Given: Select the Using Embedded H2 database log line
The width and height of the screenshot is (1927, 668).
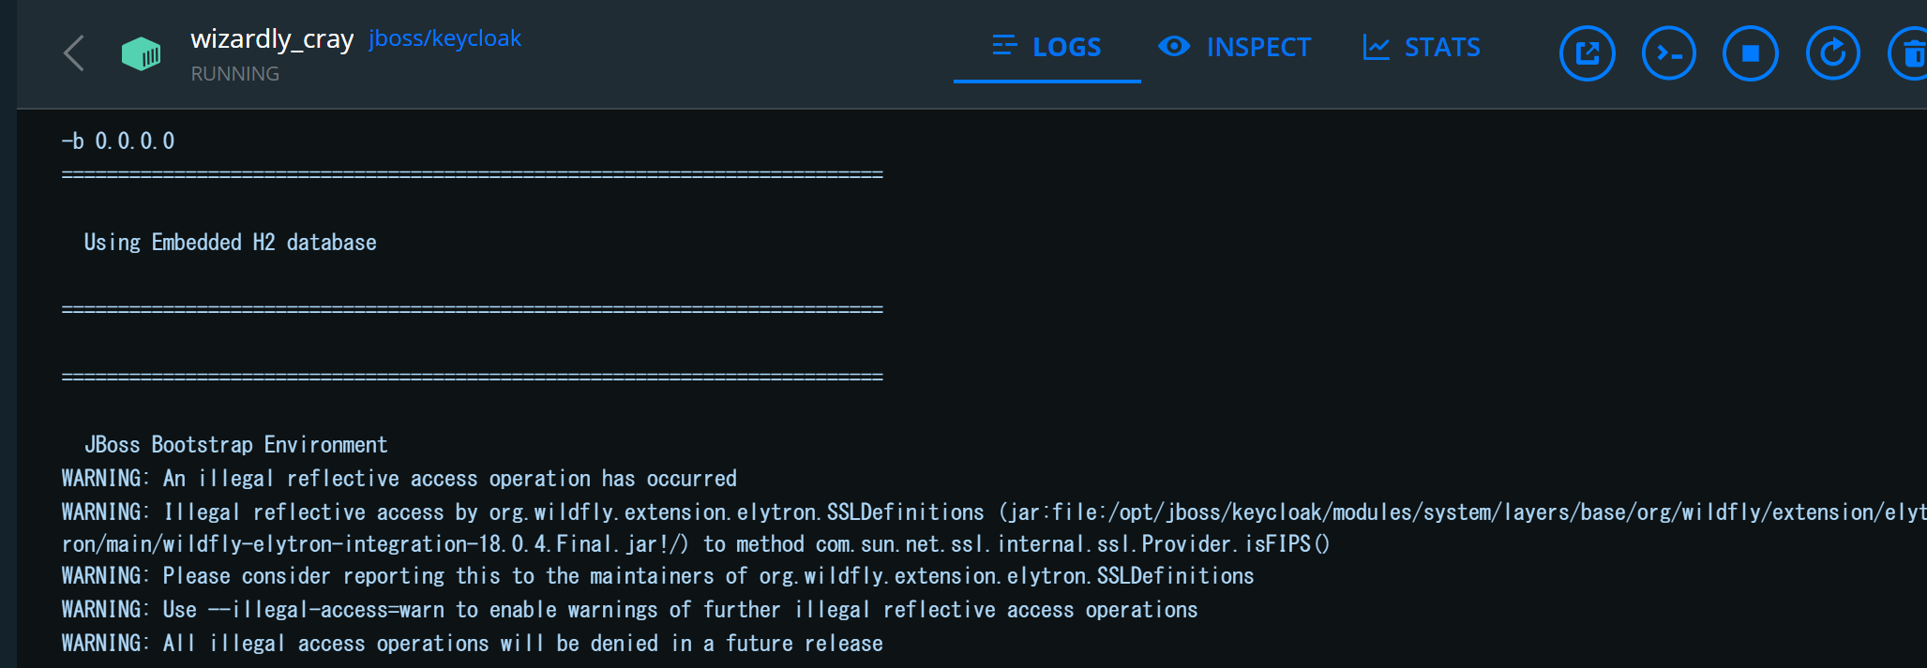Looking at the screenshot, I should (229, 242).
